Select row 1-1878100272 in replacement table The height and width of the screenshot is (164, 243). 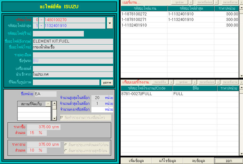[180, 14]
